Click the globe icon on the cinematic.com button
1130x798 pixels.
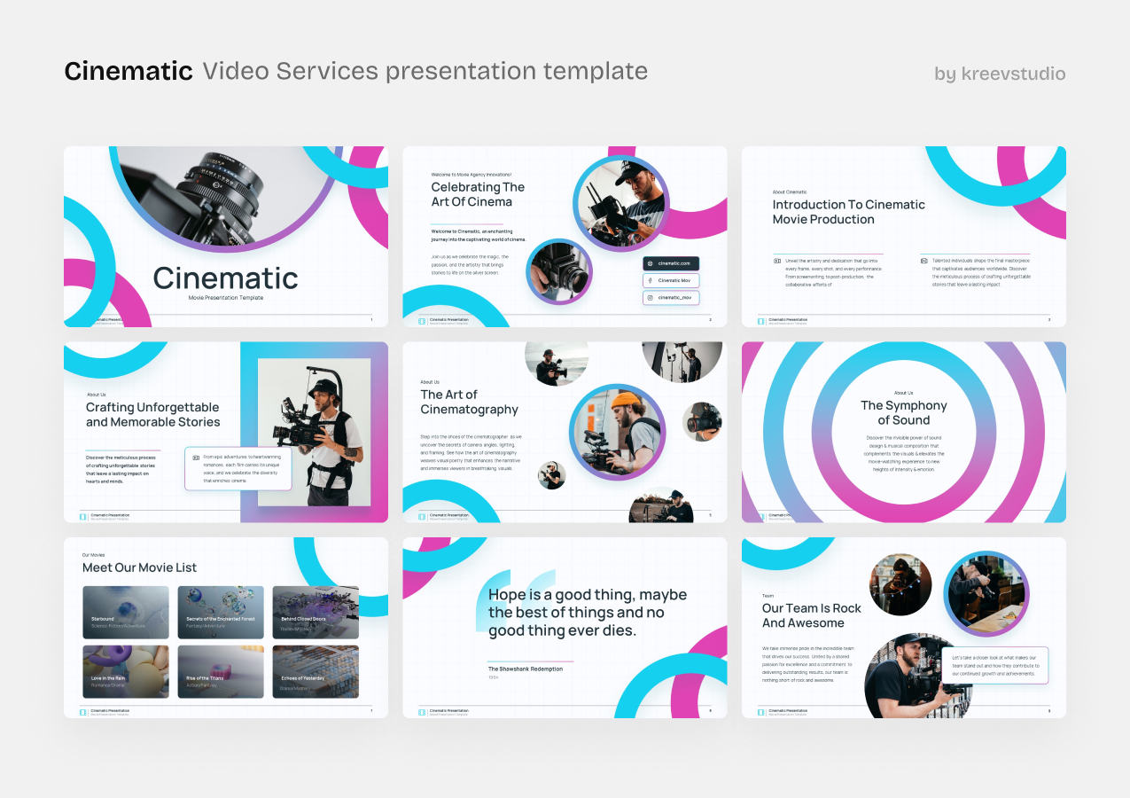click(650, 263)
